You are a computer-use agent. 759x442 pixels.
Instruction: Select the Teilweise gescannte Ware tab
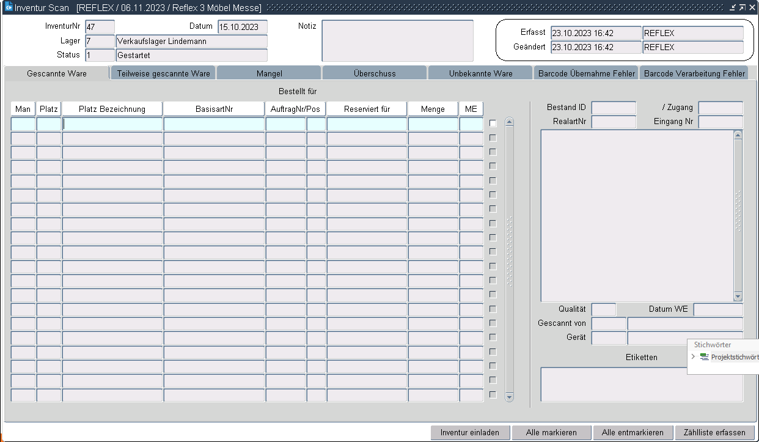coord(163,73)
